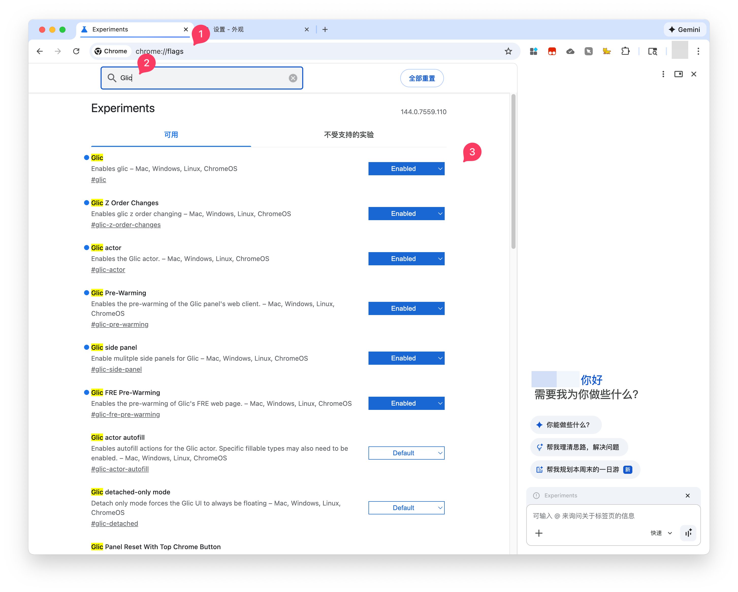
Task: Remove the Experiments tab context chip
Action: click(x=688, y=496)
